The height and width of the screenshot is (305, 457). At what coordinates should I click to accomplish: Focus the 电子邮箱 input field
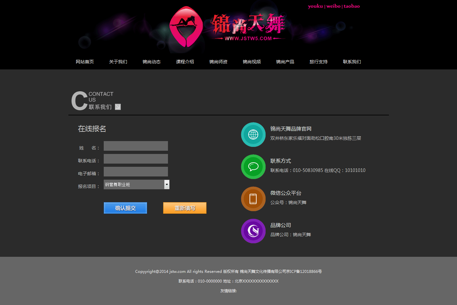point(136,172)
